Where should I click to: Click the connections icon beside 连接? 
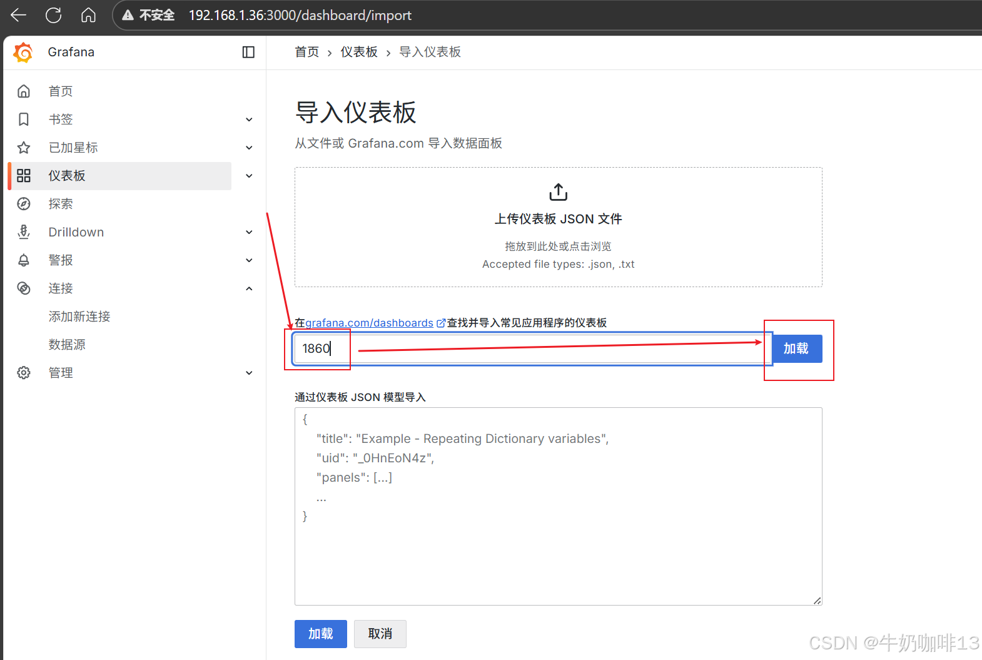pyautogui.click(x=24, y=288)
